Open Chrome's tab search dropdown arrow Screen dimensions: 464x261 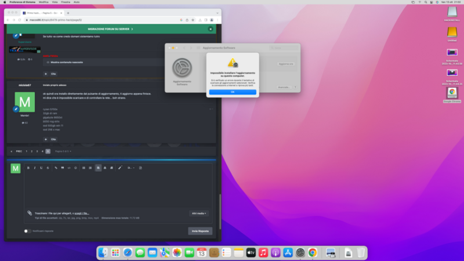tap(217, 13)
